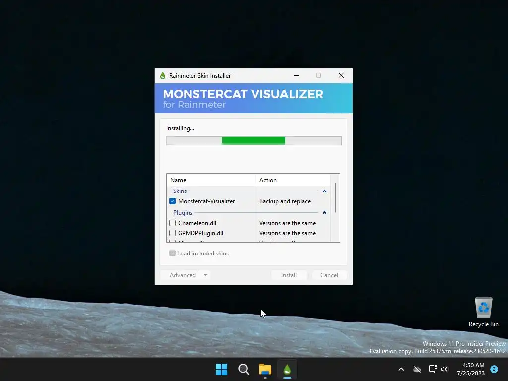Image resolution: width=508 pixels, height=381 pixels.
Task: Click the OneDrive cloud tray icon
Action: pyautogui.click(x=417, y=369)
